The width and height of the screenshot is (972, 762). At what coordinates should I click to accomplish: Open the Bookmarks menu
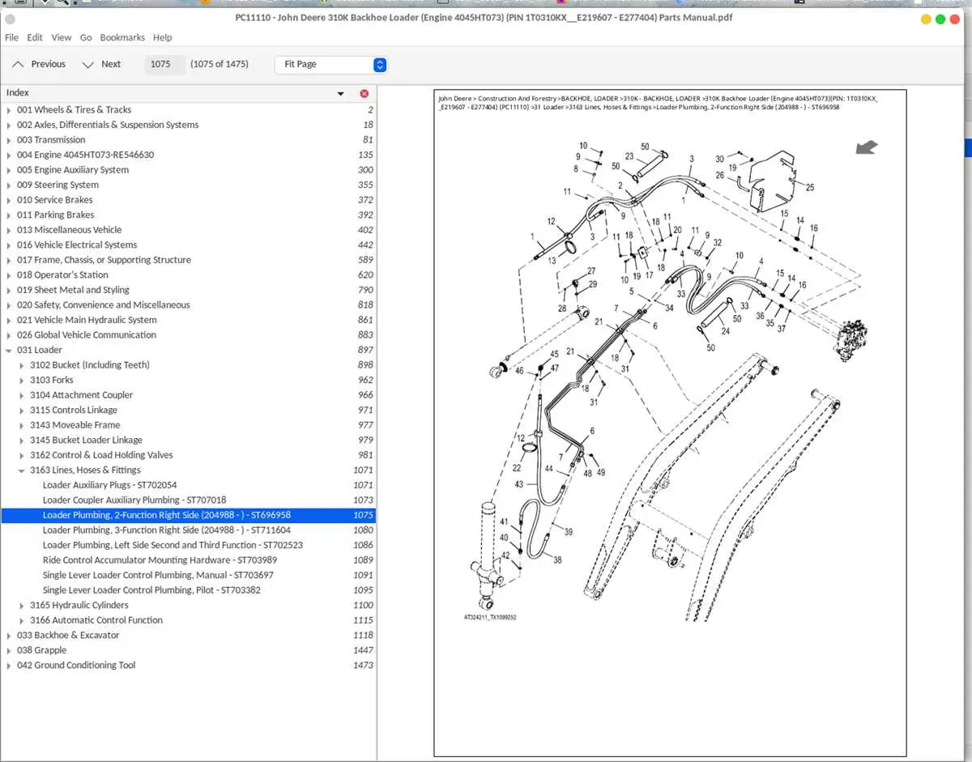tap(122, 37)
